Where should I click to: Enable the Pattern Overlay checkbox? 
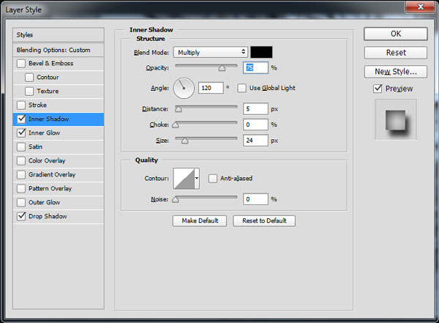[21, 188]
